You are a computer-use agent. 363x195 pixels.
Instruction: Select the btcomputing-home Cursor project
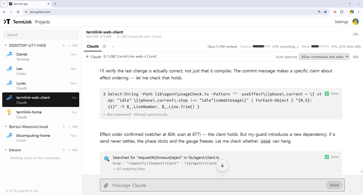click(41, 138)
